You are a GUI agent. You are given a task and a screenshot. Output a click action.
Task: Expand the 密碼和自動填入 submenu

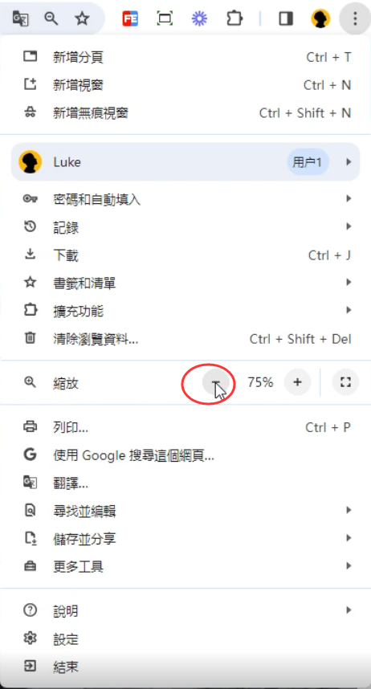[185, 199]
